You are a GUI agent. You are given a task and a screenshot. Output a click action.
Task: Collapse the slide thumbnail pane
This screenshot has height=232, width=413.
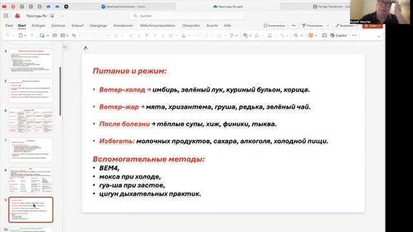65,47
